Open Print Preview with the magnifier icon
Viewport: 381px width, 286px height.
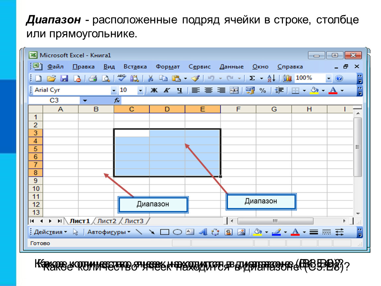tap(106, 78)
